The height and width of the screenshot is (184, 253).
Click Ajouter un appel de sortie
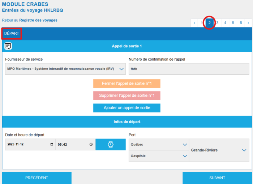[x=126, y=108]
